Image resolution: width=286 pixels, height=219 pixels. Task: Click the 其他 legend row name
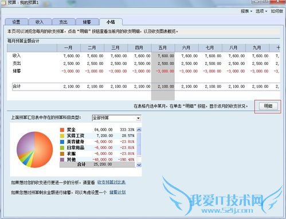tap(71, 159)
